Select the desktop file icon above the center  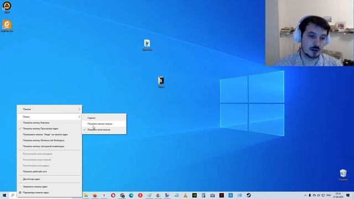pos(147,45)
